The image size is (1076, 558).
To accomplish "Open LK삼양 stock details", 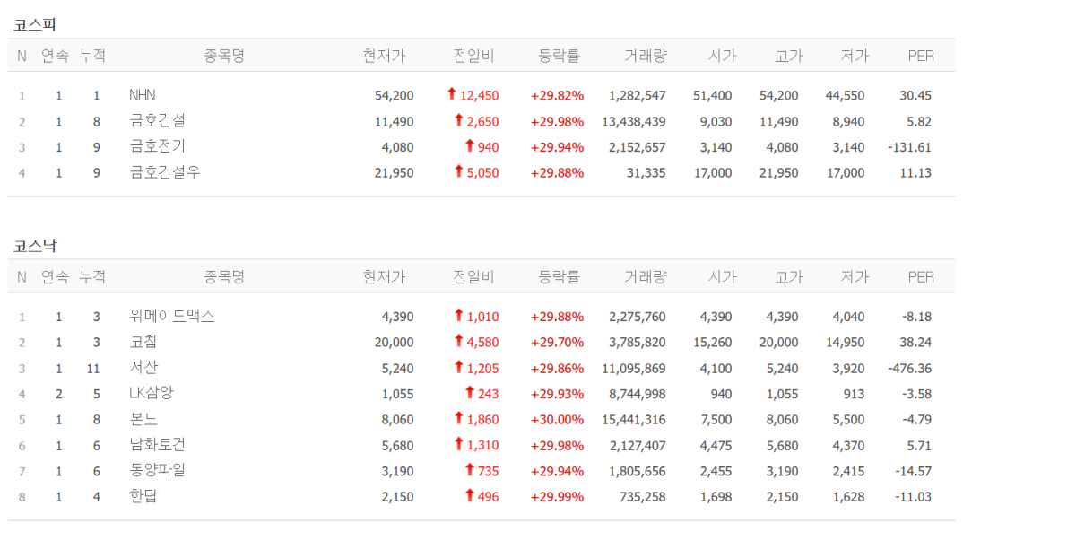I will coord(151,393).
